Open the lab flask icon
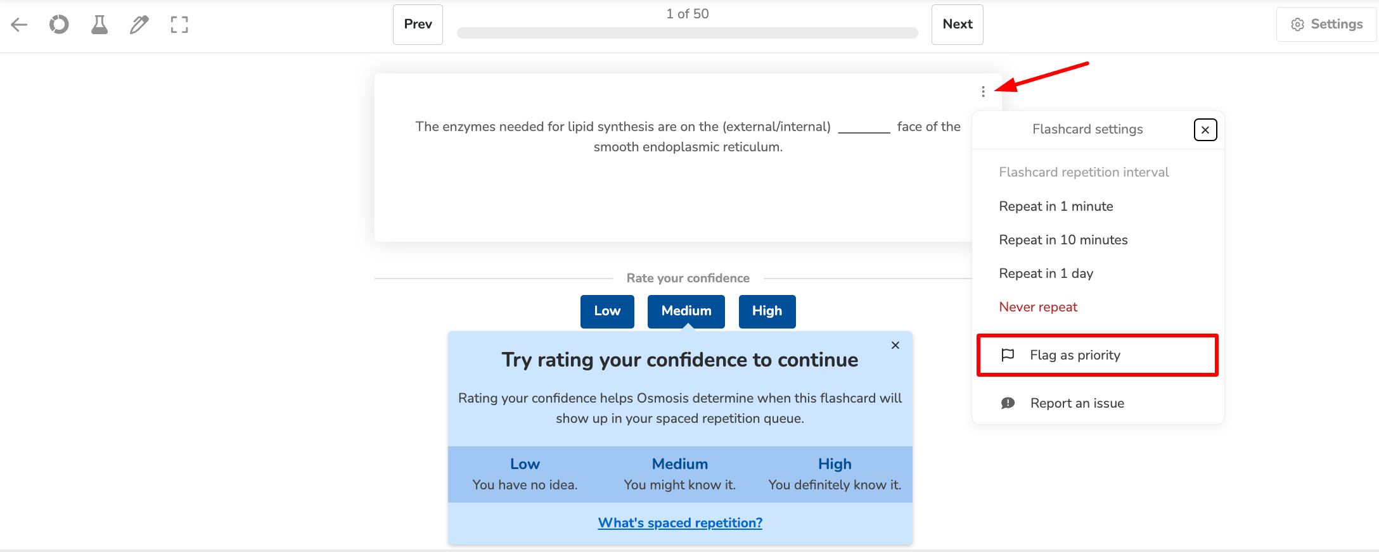 (x=99, y=25)
